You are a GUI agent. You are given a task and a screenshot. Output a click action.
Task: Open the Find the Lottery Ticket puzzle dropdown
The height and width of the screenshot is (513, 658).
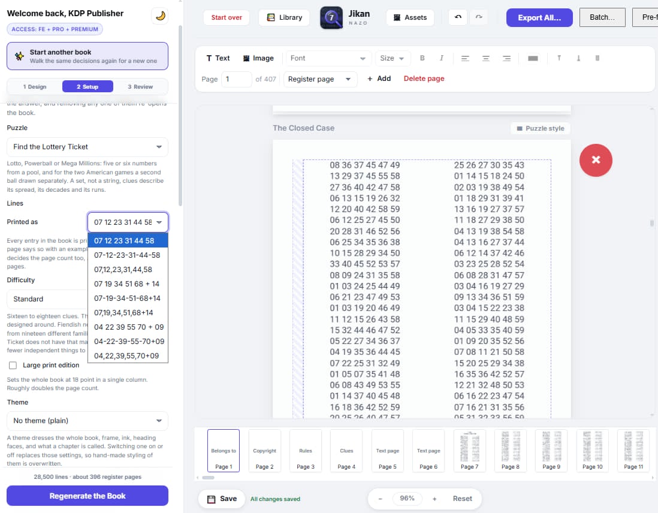(87, 147)
